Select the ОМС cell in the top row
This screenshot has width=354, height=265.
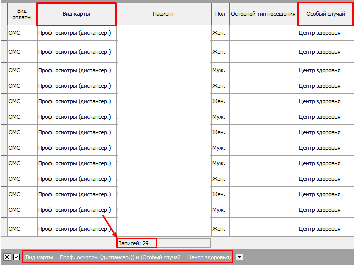point(22,33)
